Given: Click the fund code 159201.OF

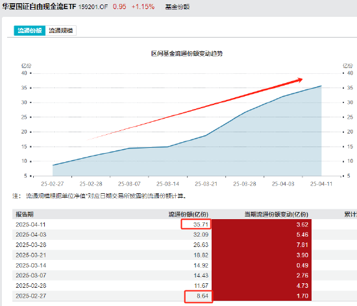Looking at the screenshot, I should pyautogui.click(x=93, y=7).
